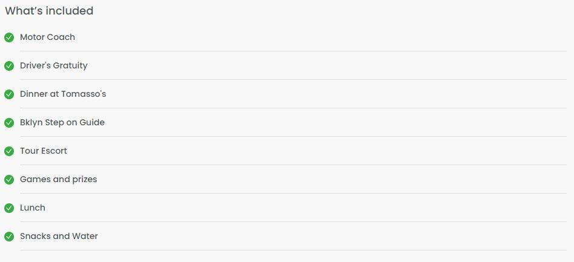The width and height of the screenshot is (574, 262).
Task: Click the What's included heading
Action: (x=49, y=11)
